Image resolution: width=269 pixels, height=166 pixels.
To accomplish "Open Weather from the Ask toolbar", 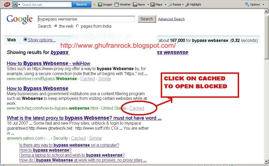I will pyautogui.click(x=122, y=4).
